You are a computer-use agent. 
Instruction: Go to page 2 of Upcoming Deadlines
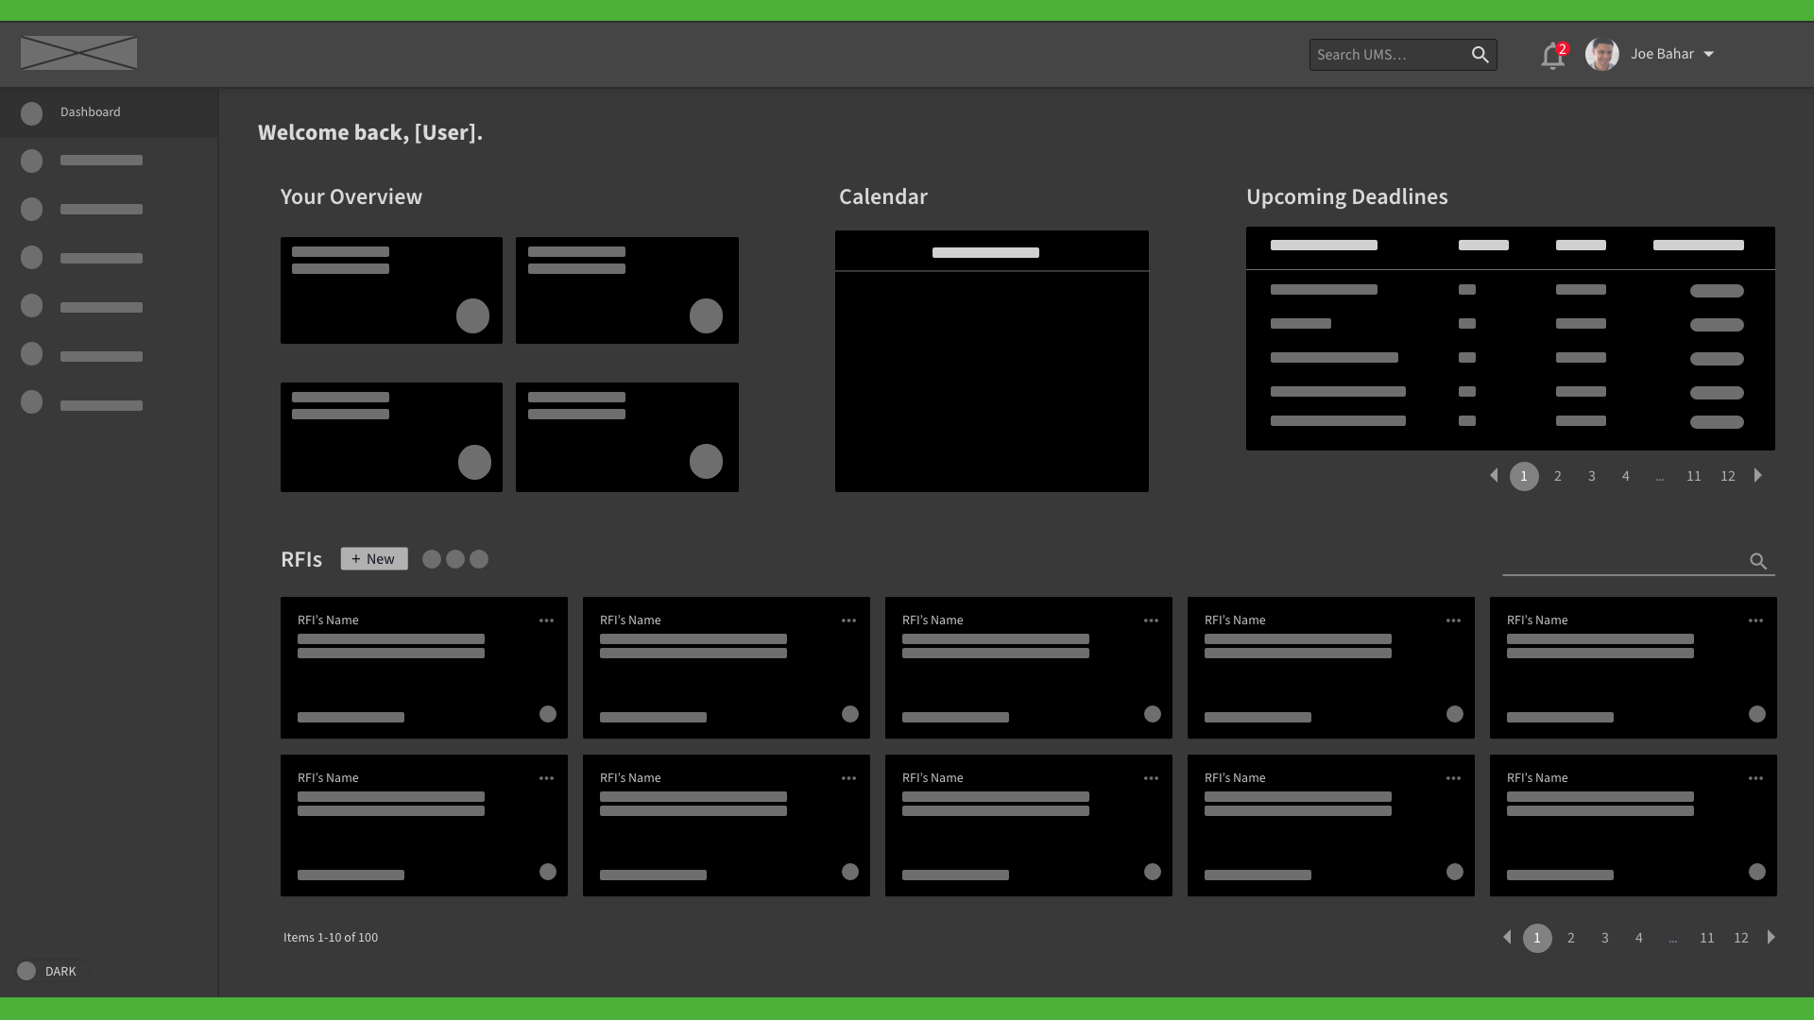coord(1558,476)
